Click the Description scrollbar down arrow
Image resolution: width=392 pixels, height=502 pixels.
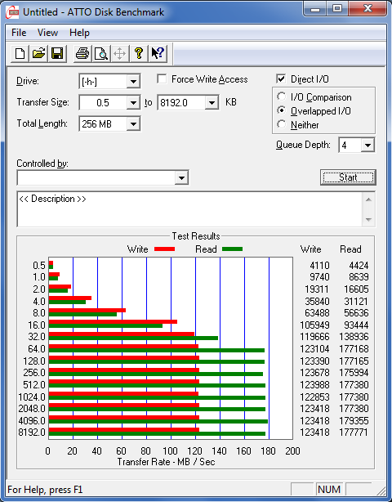pos(368,220)
